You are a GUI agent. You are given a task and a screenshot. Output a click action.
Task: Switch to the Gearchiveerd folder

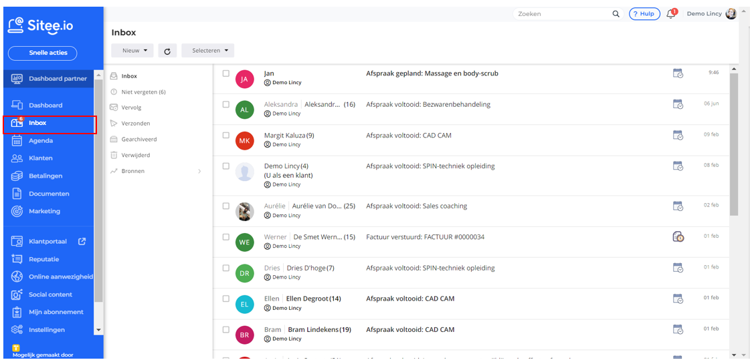click(138, 140)
